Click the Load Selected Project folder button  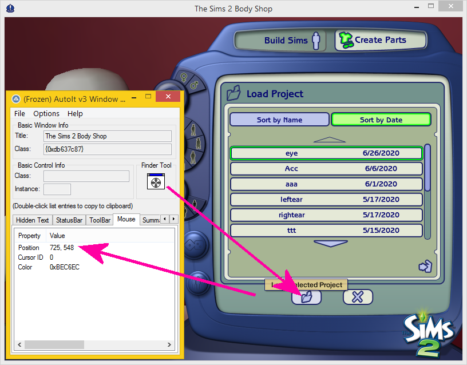[x=306, y=297]
